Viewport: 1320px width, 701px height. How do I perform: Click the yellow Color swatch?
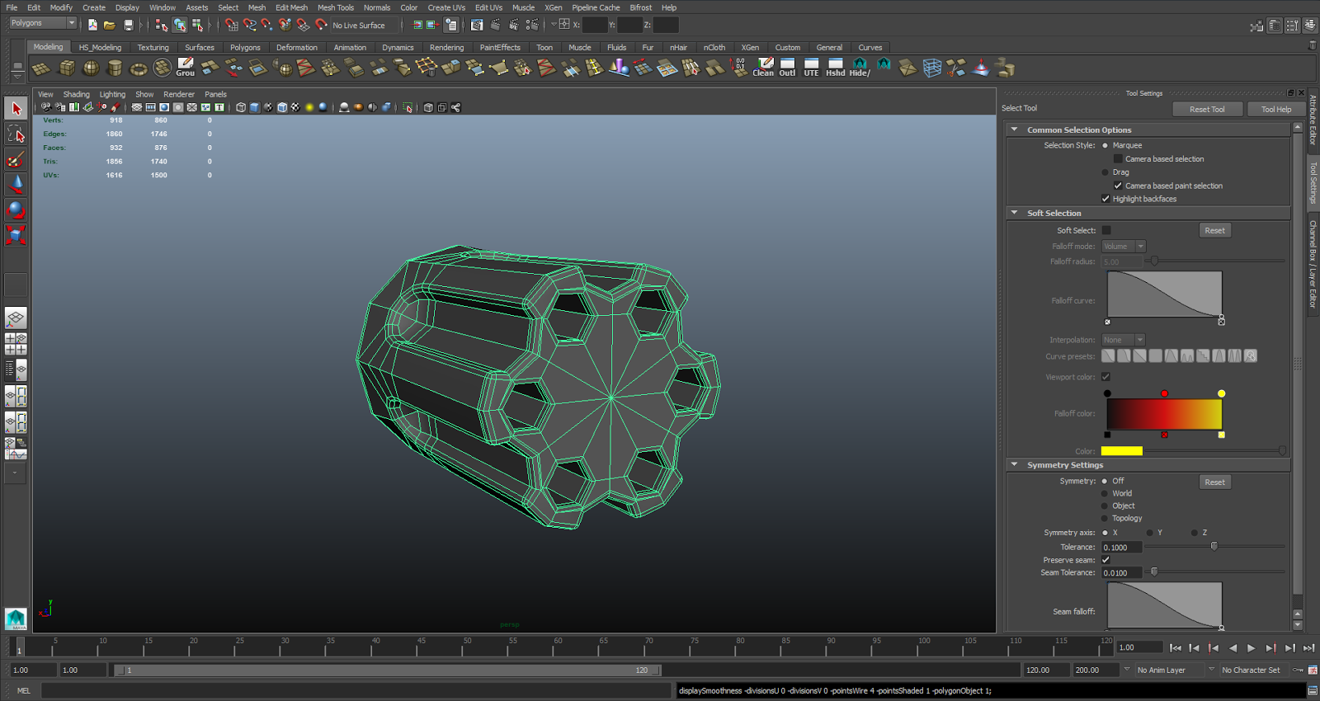[1121, 451]
